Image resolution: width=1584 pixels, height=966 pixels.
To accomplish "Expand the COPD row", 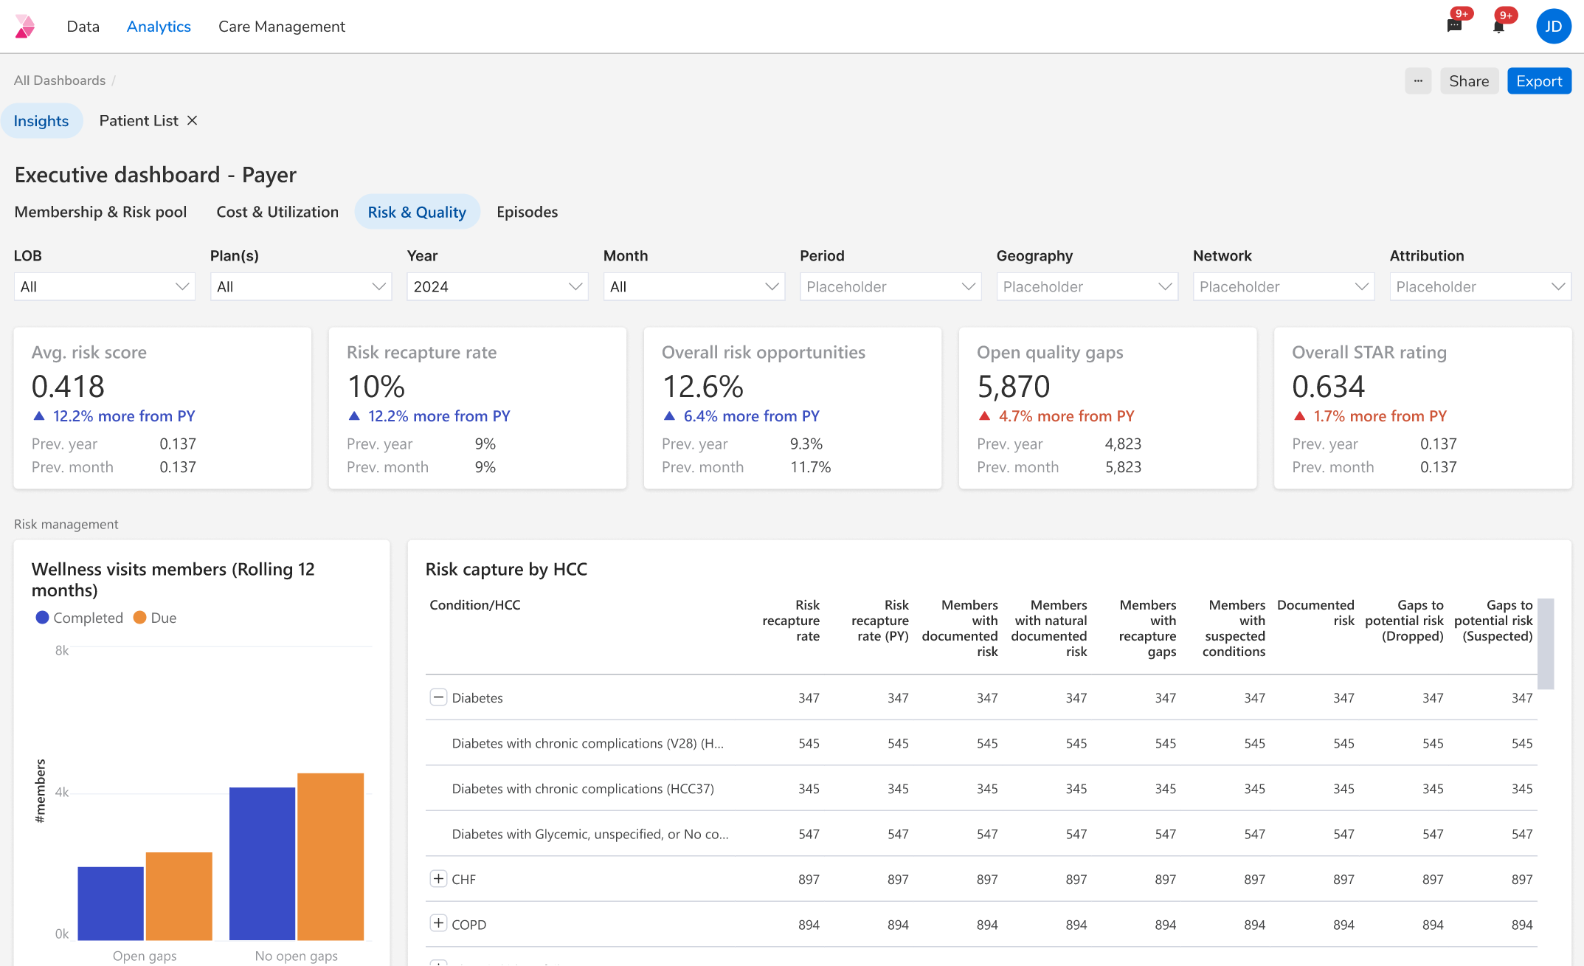I will pyautogui.click(x=438, y=924).
